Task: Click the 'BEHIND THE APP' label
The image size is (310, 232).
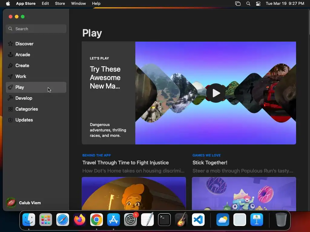Action: 97,155
